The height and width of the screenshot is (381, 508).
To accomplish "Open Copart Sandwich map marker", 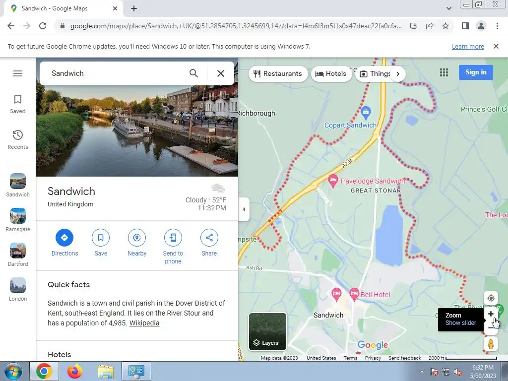I will (366, 113).
